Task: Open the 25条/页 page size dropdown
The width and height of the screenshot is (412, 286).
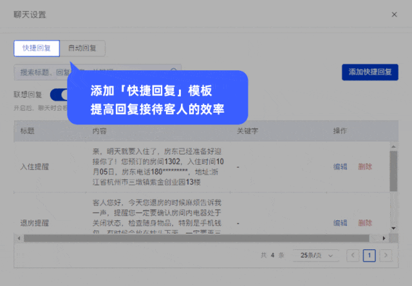Action: pyautogui.click(x=316, y=255)
